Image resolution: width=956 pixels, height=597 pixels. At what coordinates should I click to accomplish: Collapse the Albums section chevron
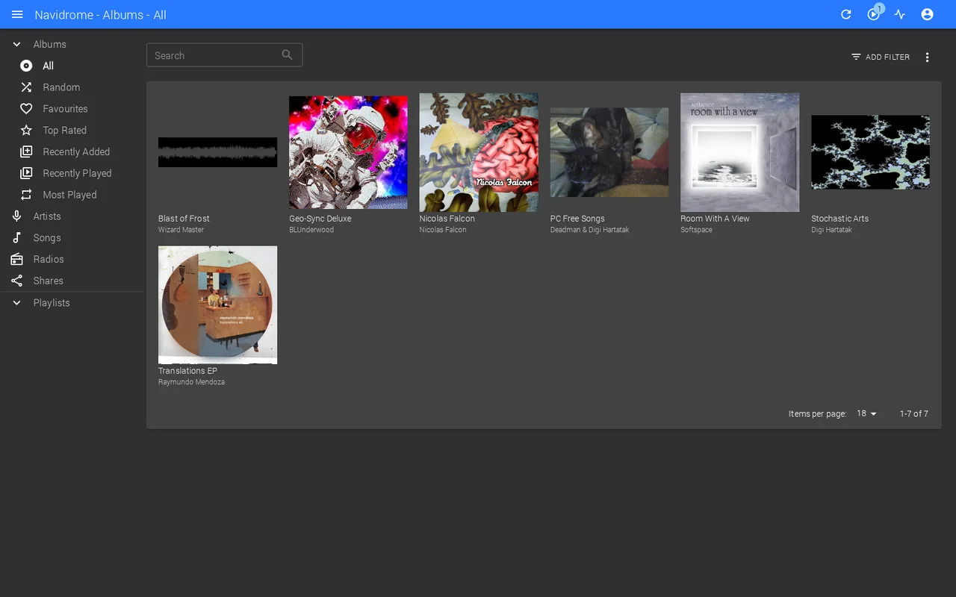point(16,45)
